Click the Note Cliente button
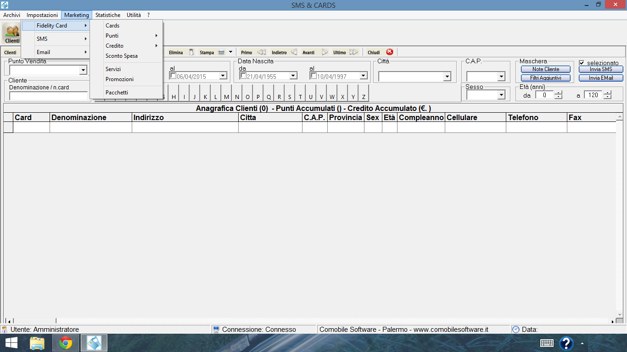 point(546,69)
